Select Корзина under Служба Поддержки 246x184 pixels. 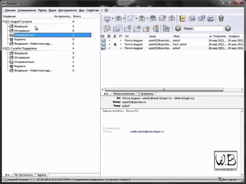pos(20,66)
